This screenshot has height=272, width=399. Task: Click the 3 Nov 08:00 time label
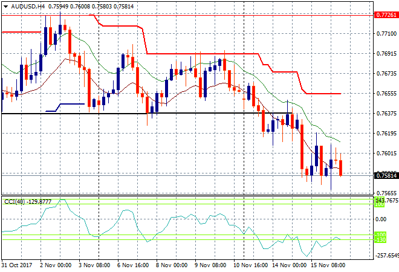pyautogui.click(x=94, y=265)
